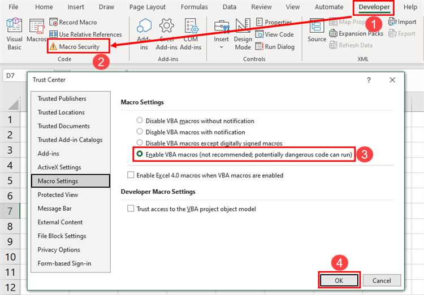Image resolution: width=424 pixels, height=295 pixels.
Task: Click Trust Center help question mark
Action: (x=369, y=80)
